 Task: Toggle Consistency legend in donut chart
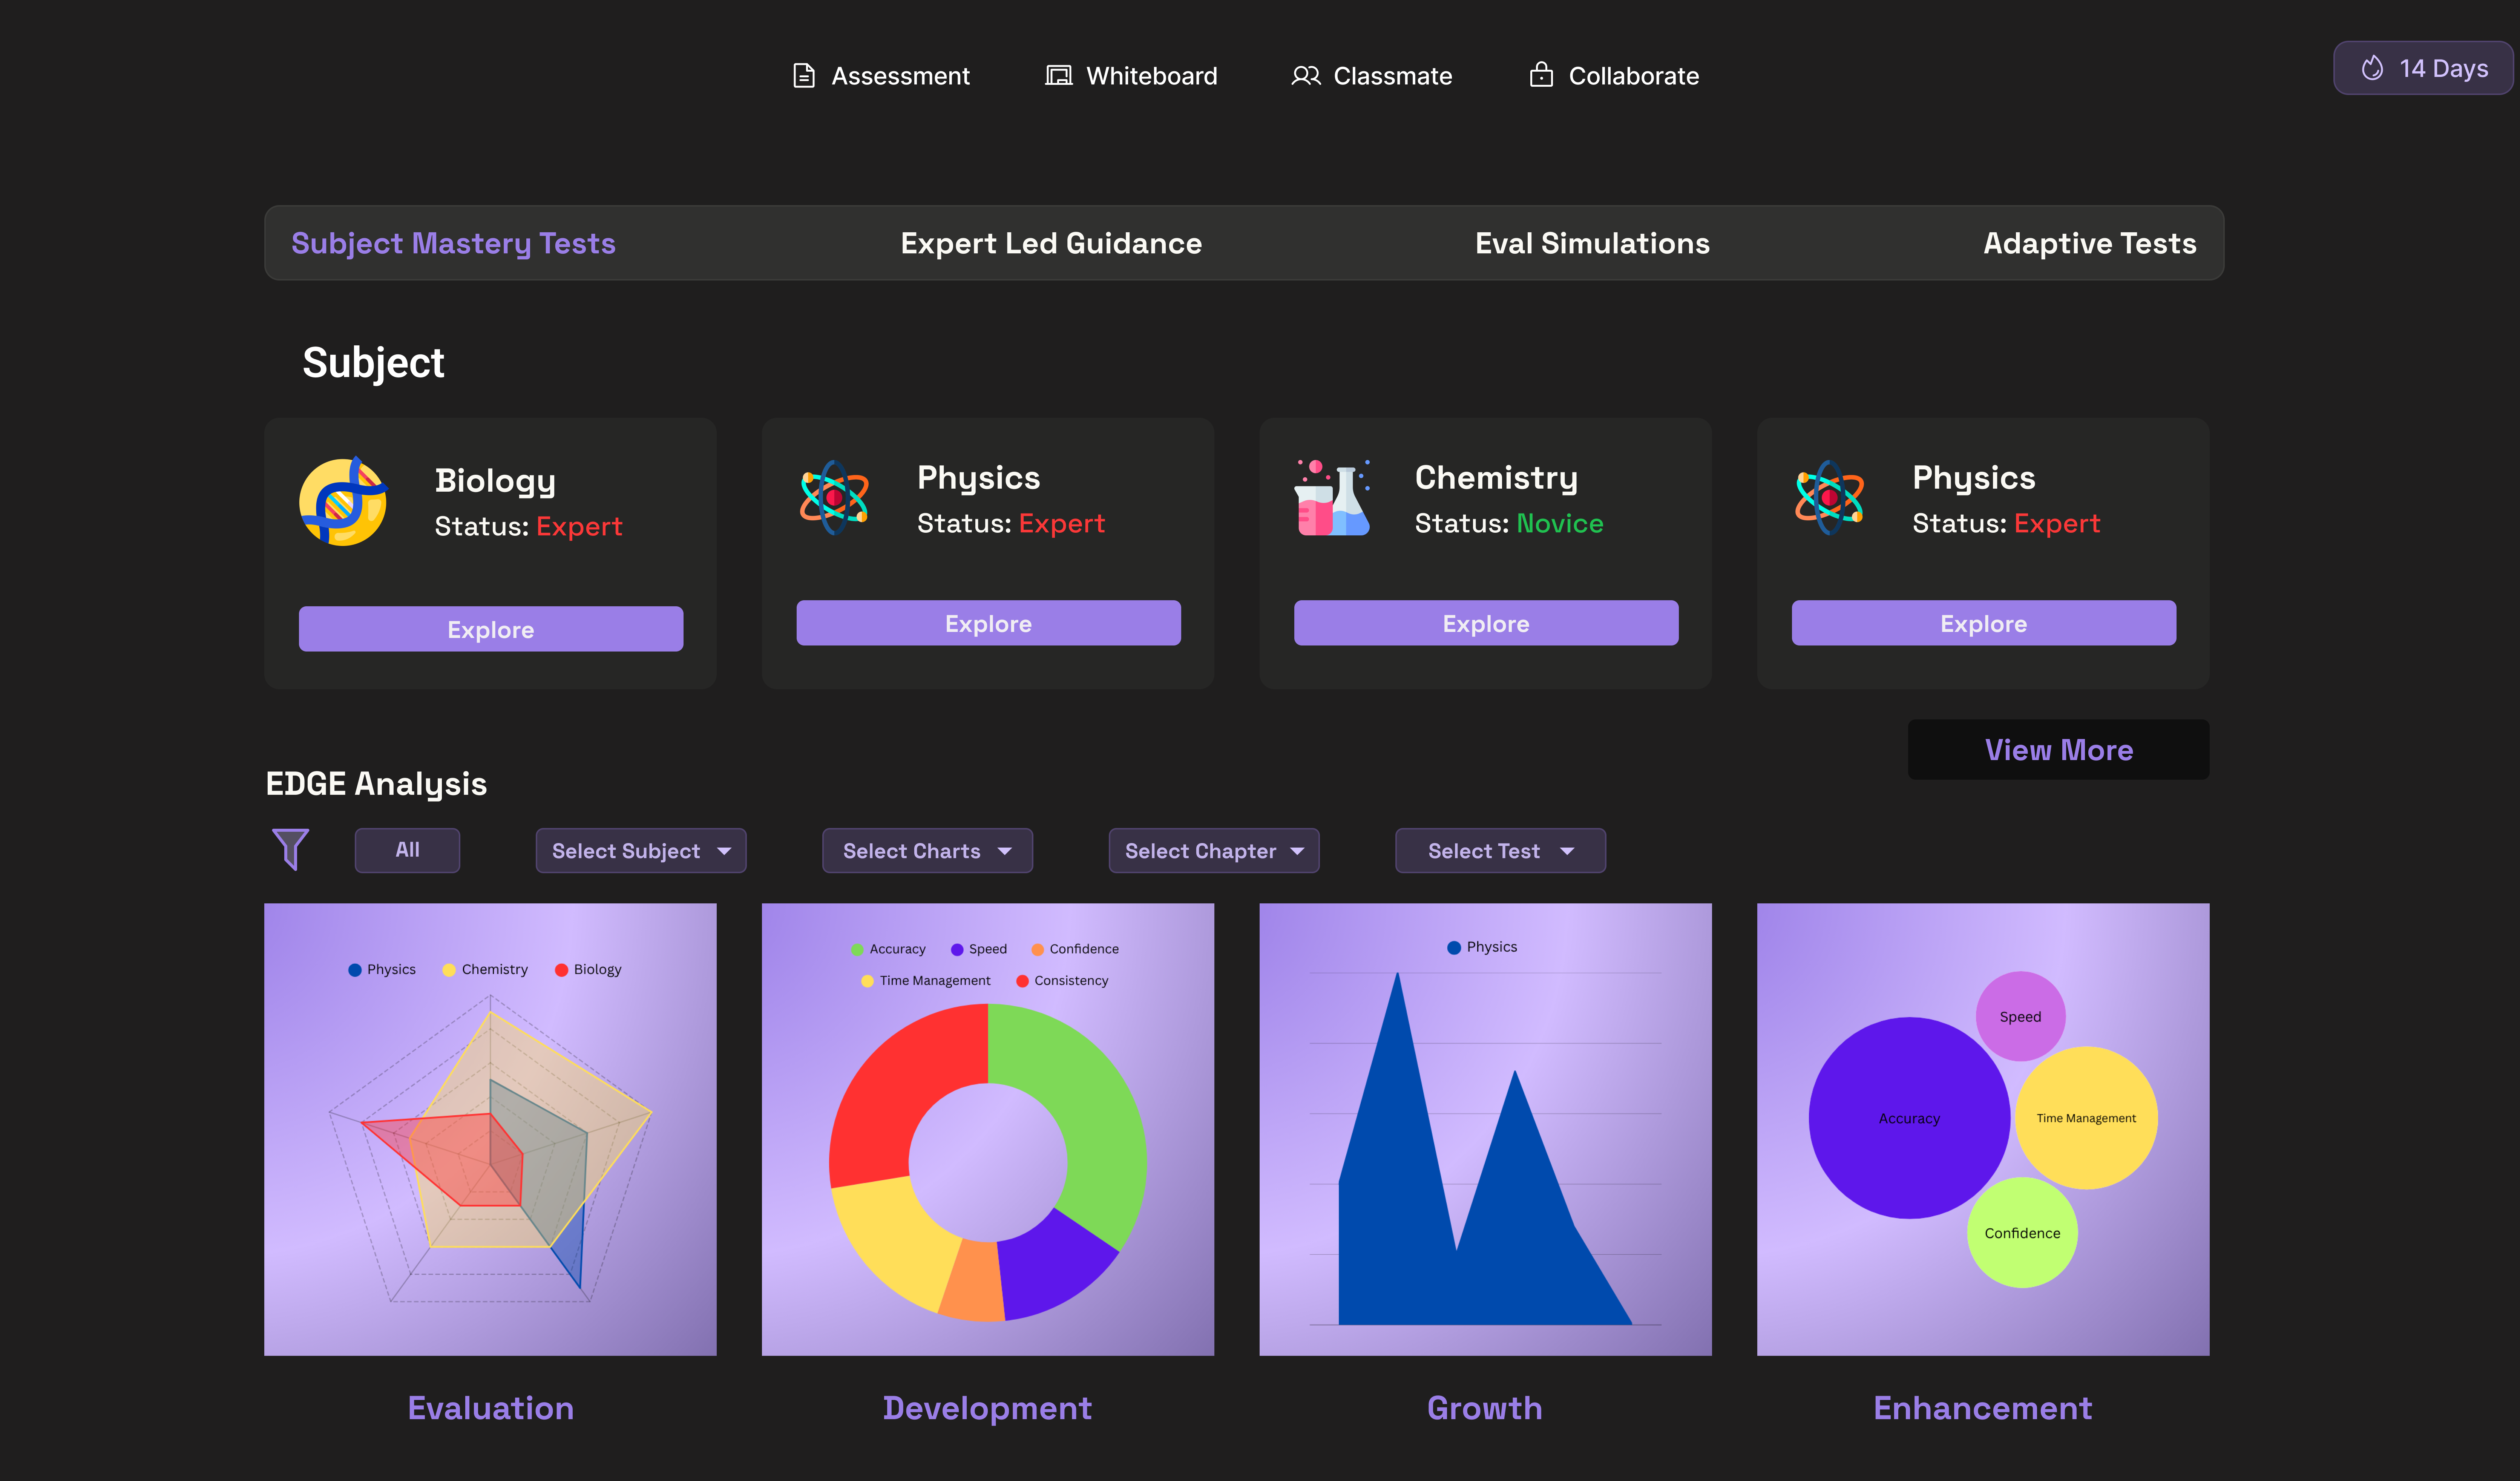click(1062, 981)
